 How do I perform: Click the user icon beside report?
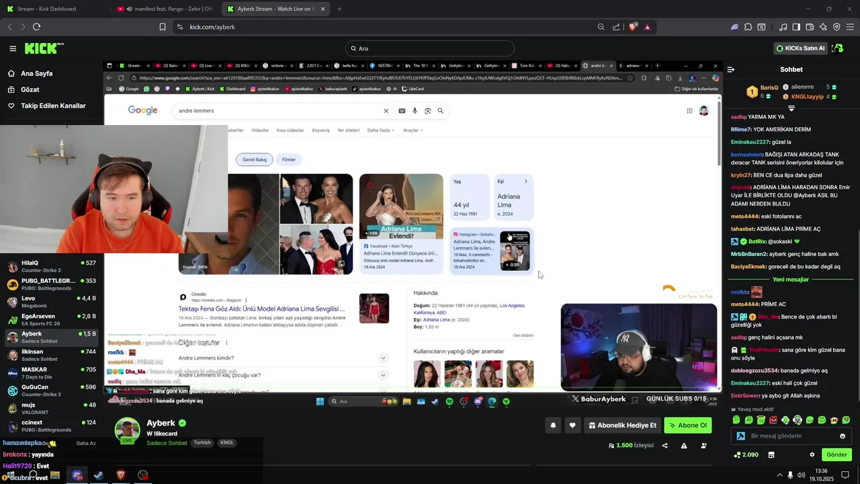click(703, 446)
